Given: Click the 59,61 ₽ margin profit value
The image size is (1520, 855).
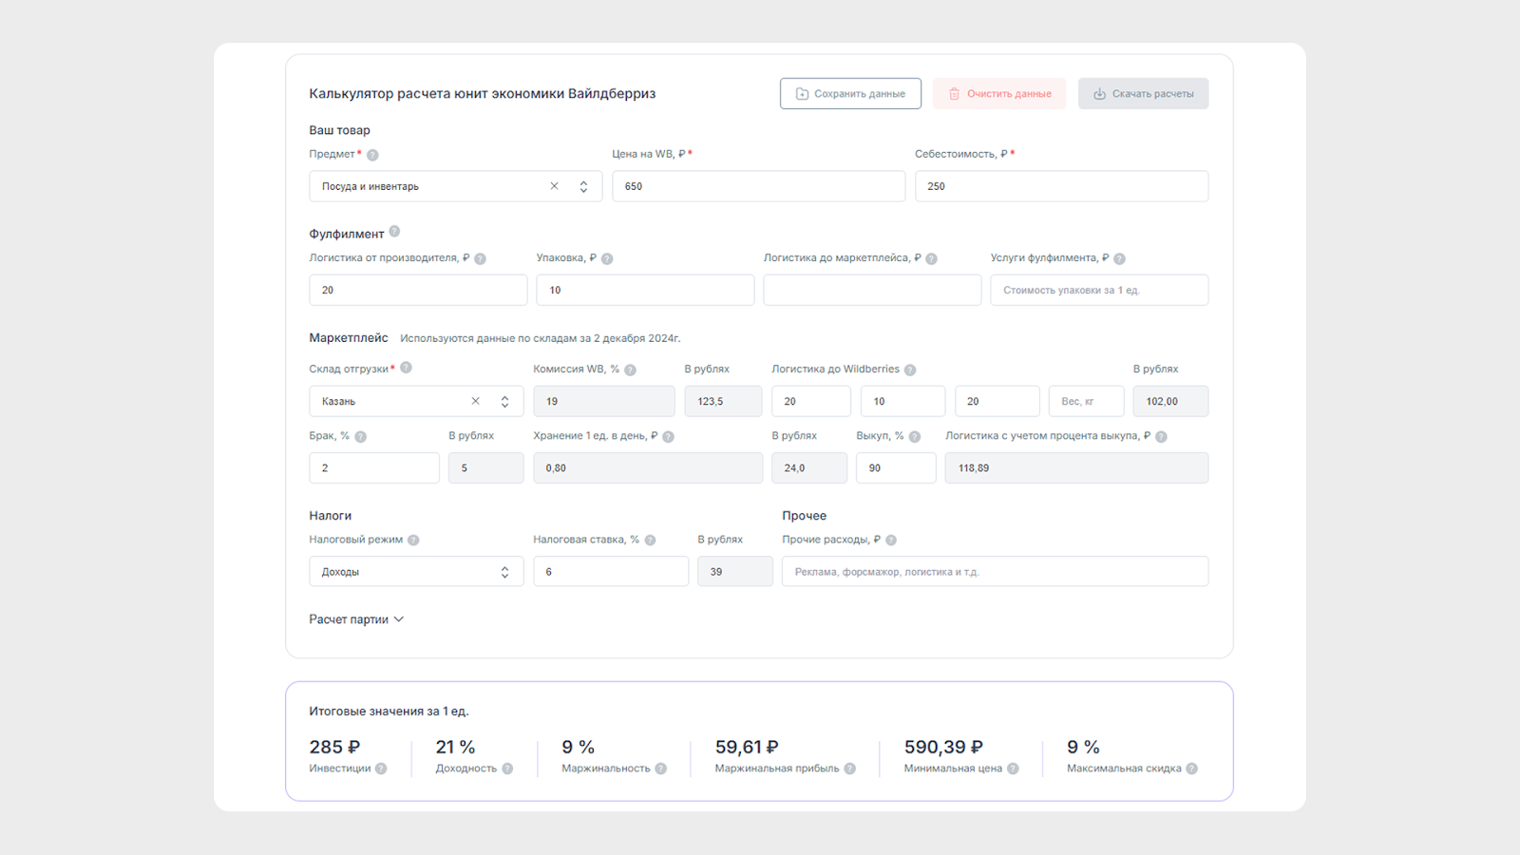Looking at the screenshot, I should coord(747,748).
